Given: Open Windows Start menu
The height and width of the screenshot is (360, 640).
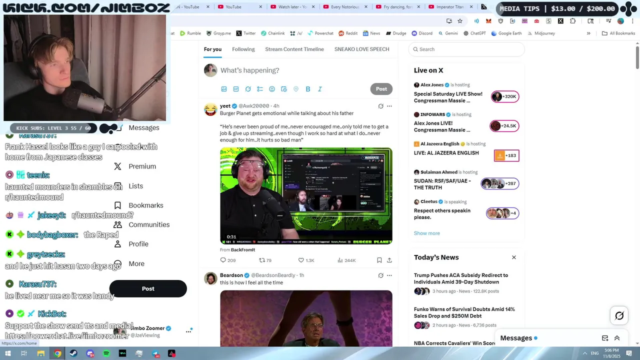Looking at the screenshot, I should point(7,353).
